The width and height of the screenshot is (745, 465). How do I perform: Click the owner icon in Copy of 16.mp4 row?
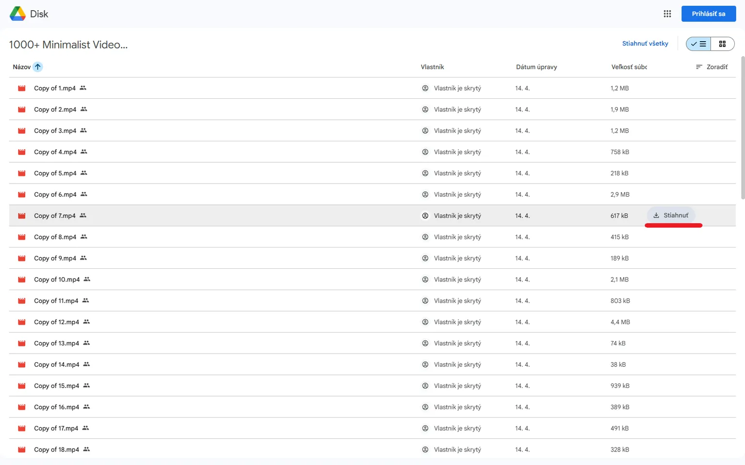tap(425, 407)
